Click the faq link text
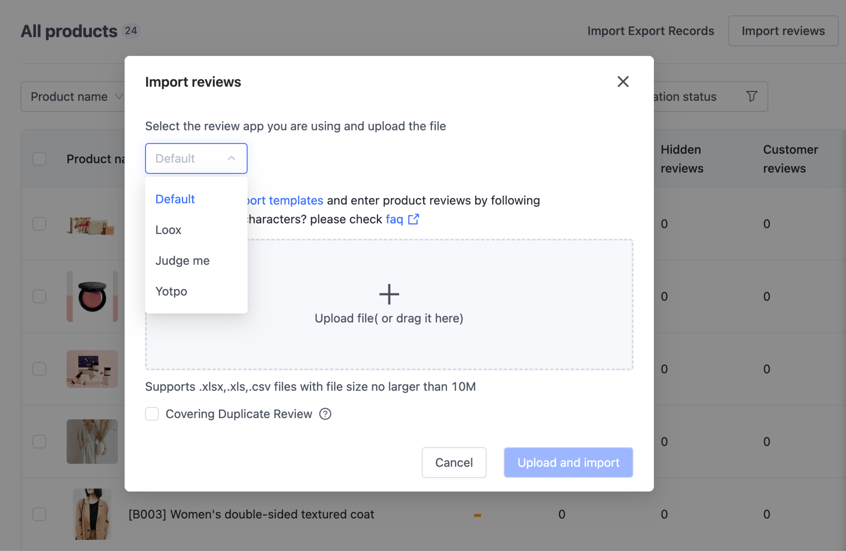This screenshot has width=846, height=551. click(x=394, y=219)
